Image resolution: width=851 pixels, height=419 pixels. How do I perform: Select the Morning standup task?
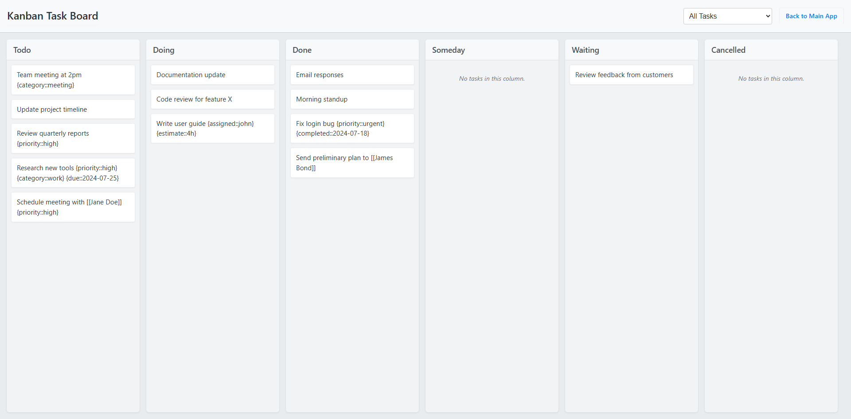[352, 99]
